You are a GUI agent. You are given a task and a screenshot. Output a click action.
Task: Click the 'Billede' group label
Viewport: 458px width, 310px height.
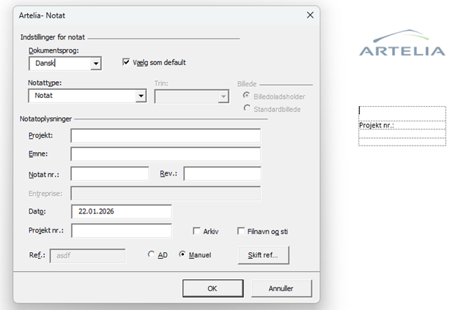coord(247,84)
